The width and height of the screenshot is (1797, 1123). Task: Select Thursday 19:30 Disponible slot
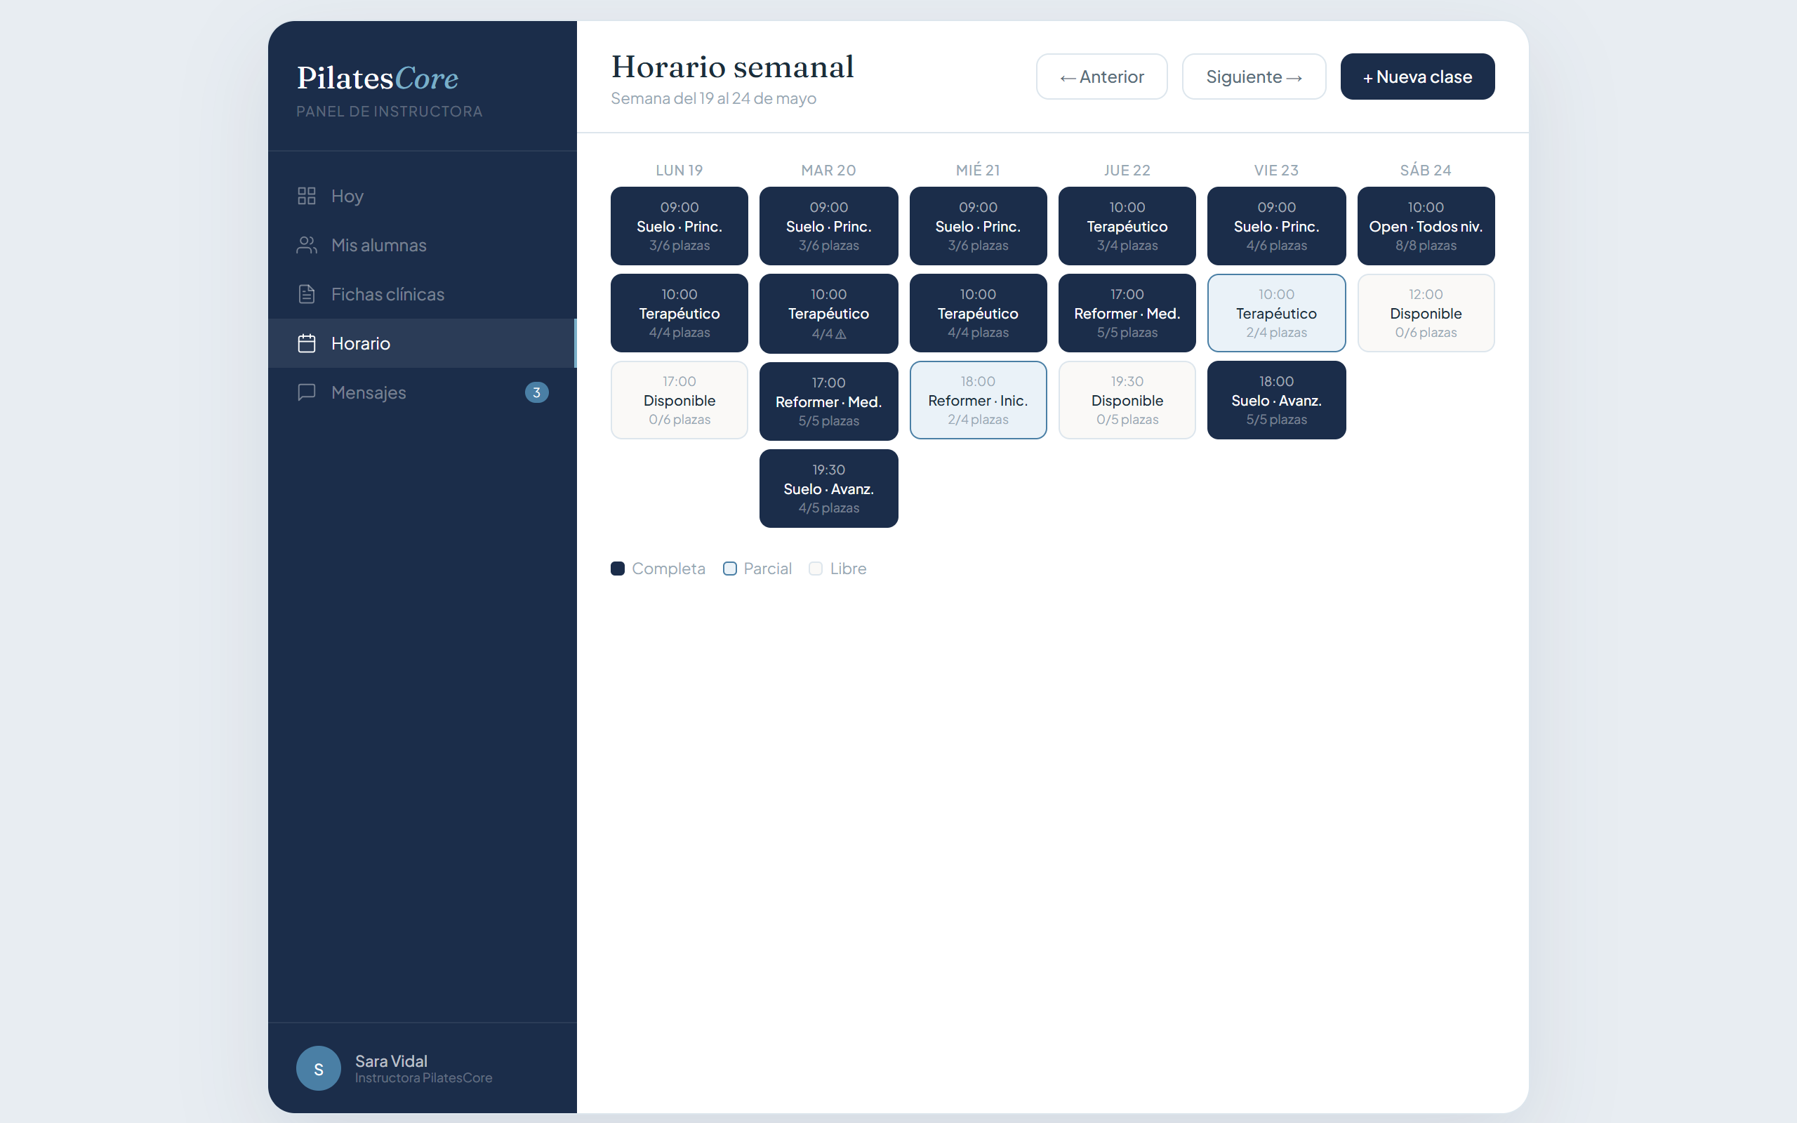[x=1127, y=400]
